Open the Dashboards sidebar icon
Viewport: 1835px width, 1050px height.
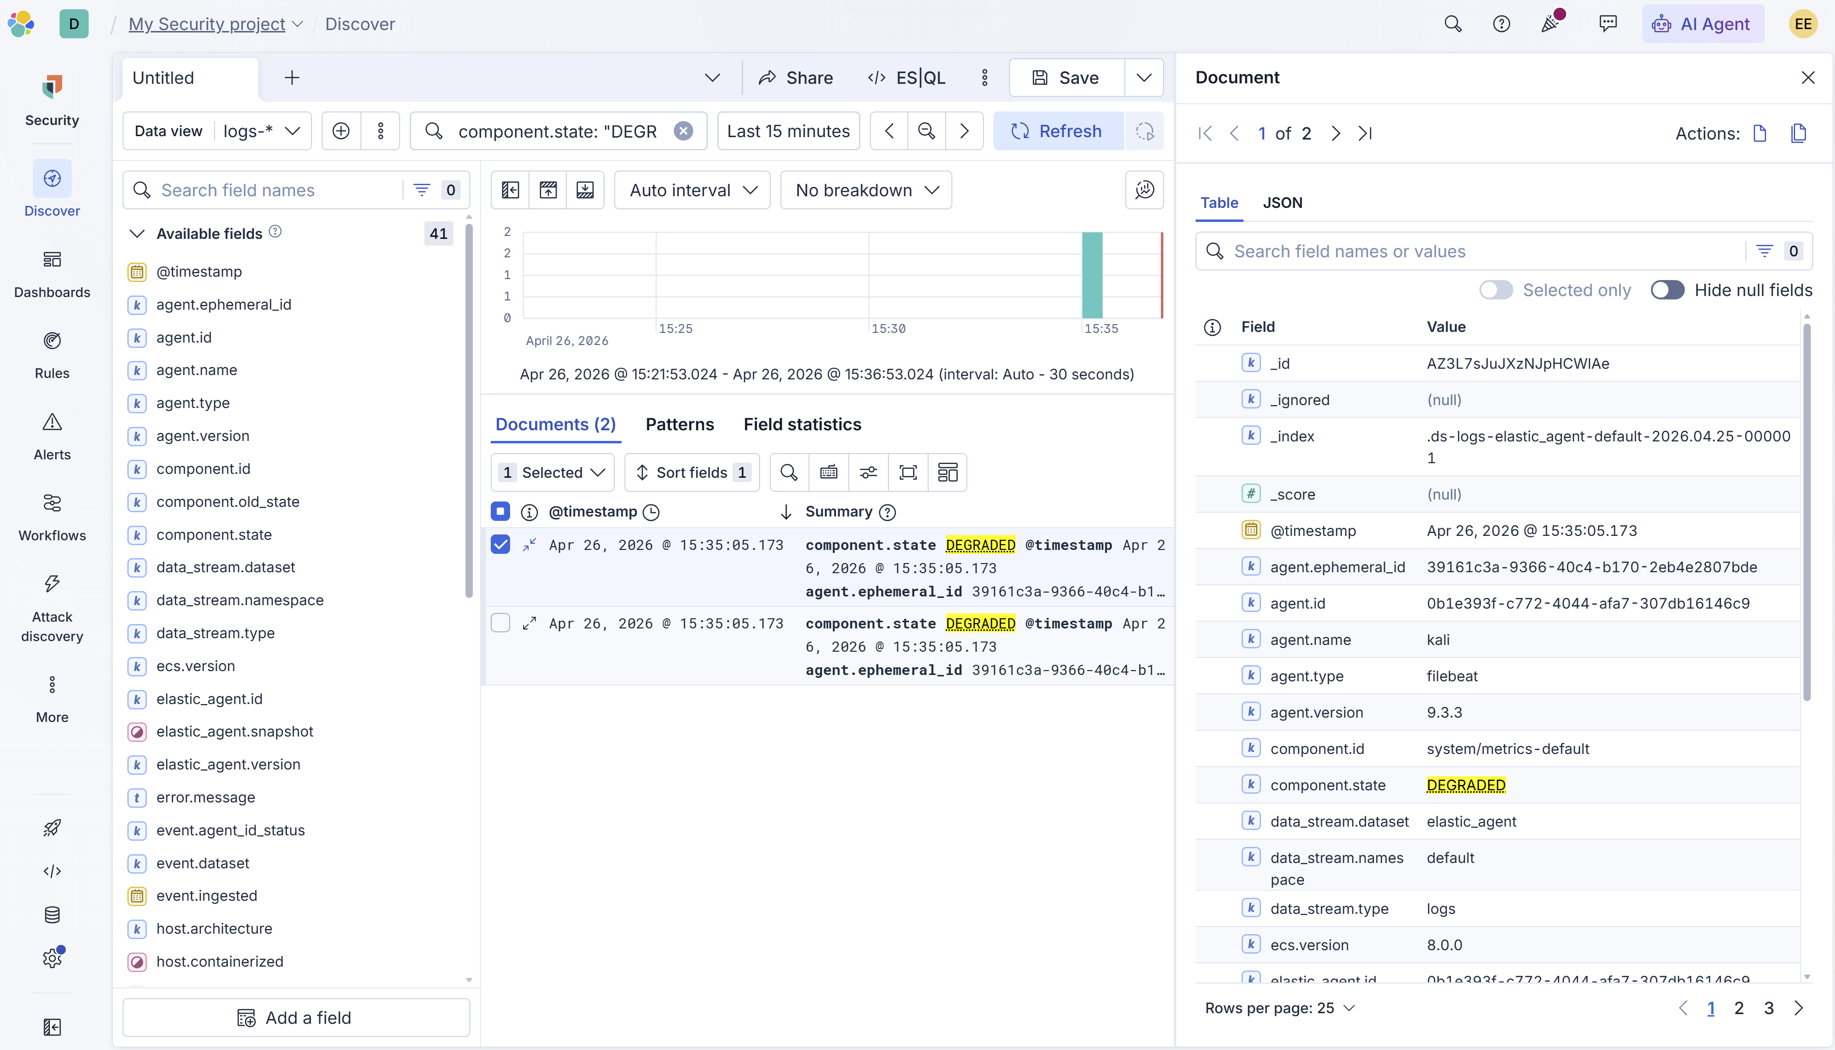(52, 260)
